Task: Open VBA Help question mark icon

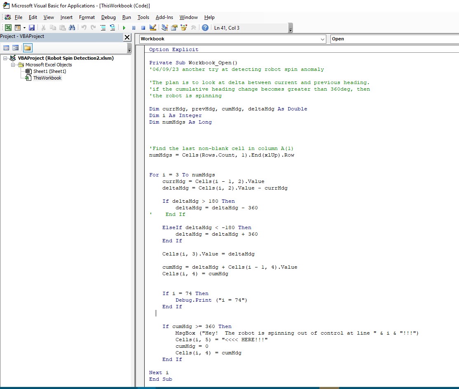Action: click(x=205, y=28)
